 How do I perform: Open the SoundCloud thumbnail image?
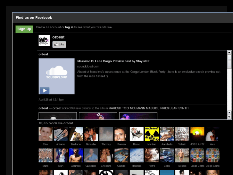(57, 76)
